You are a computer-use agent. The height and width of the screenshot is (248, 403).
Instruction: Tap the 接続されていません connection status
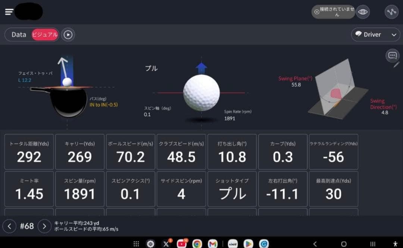(x=333, y=12)
